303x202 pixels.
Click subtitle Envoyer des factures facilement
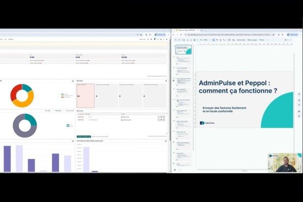point(224,110)
